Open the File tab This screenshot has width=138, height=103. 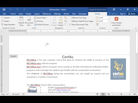[4, 14]
